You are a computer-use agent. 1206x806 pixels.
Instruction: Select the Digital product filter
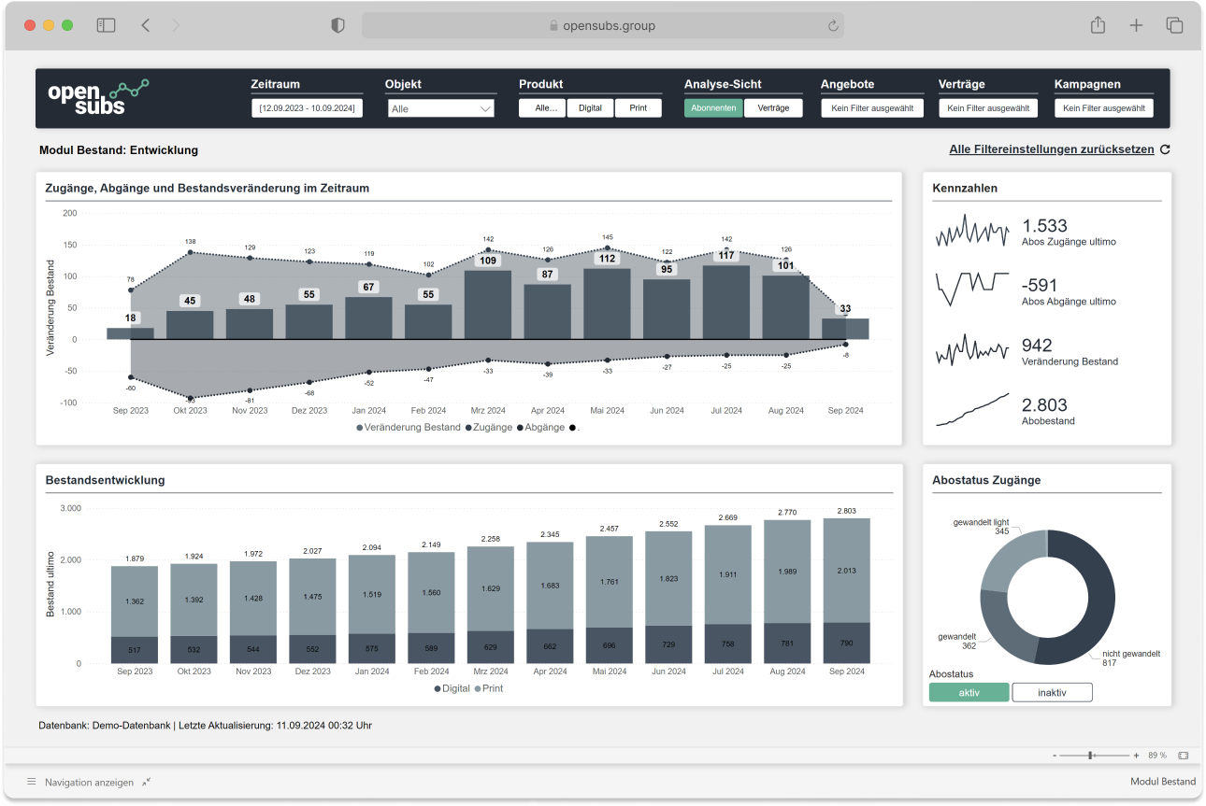coord(590,108)
